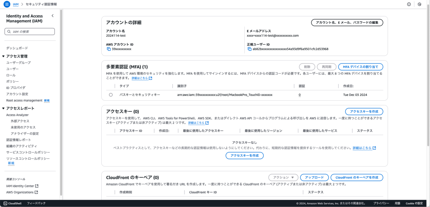Click the external link icon in MFA description
This screenshot has height=207, width=430.
coord(150,78)
